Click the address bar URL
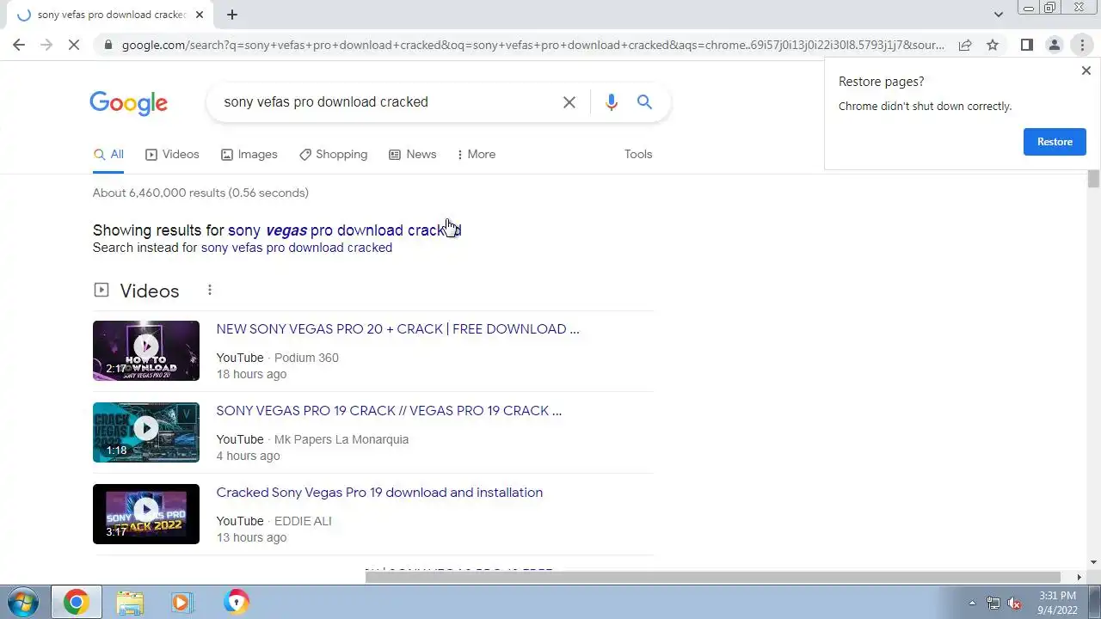The image size is (1101, 619). point(533,45)
